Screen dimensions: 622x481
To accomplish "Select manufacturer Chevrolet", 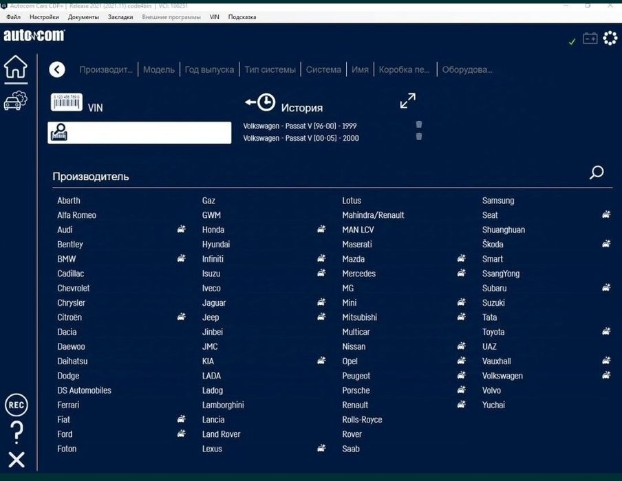I will point(74,288).
